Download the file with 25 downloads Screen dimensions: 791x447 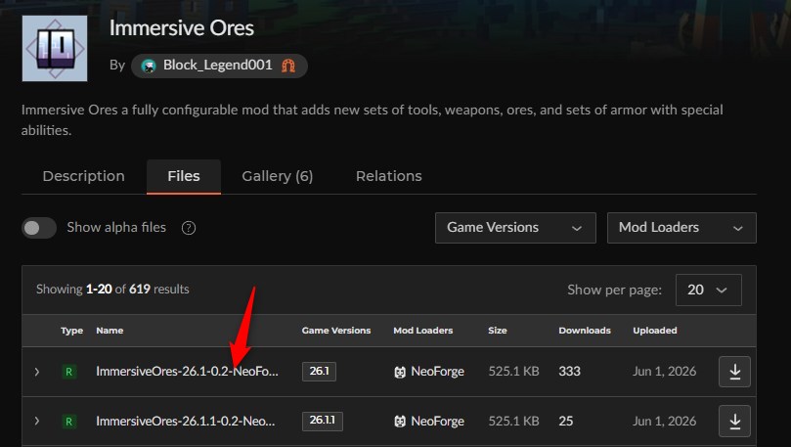(734, 421)
